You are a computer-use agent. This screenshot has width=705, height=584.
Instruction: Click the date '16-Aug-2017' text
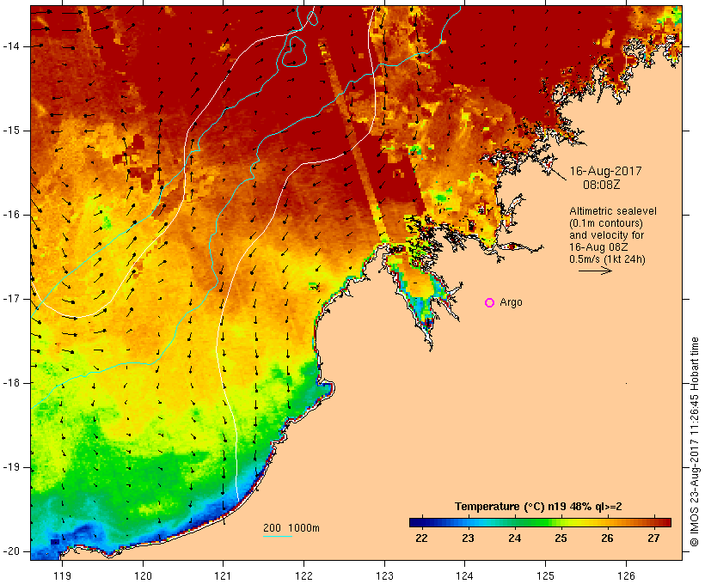605,171
